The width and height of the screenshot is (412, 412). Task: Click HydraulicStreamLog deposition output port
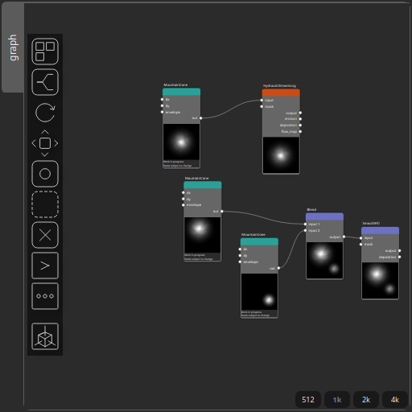pos(300,126)
